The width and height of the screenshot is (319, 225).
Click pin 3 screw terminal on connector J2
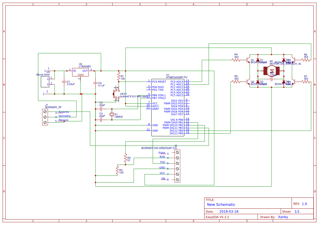(x=177, y=152)
